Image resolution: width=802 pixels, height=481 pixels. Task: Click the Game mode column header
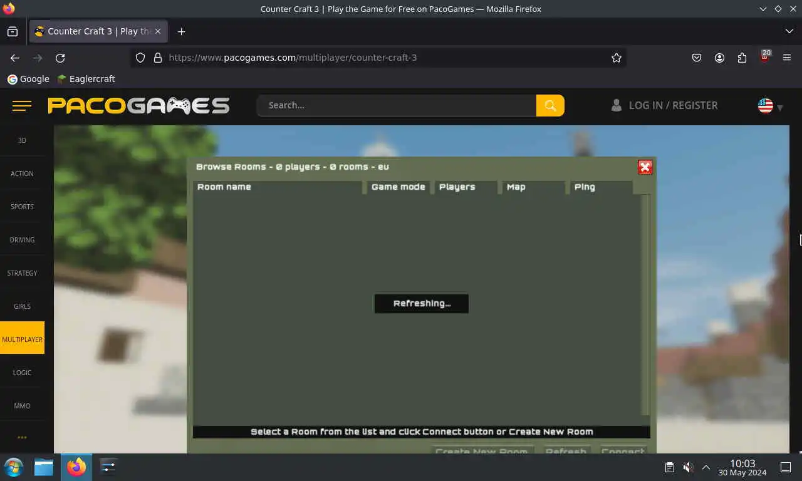(x=398, y=187)
